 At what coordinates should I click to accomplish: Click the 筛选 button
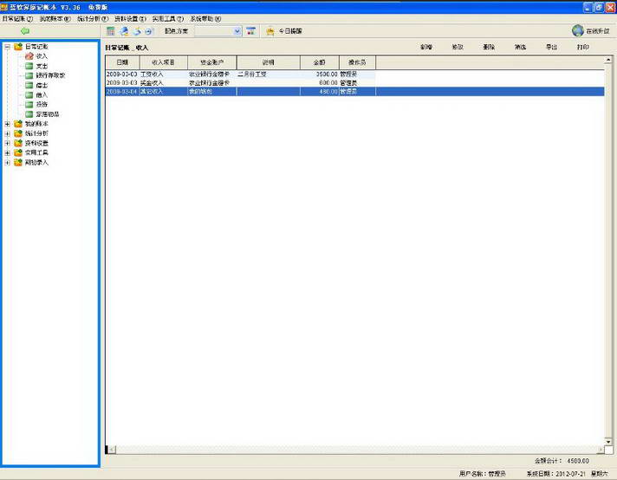[x=520, y=47]
